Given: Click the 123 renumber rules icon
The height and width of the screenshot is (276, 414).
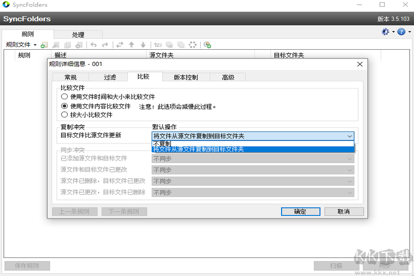Looking at the screenshot, I should pyautogui.click(x=158, y=45).
